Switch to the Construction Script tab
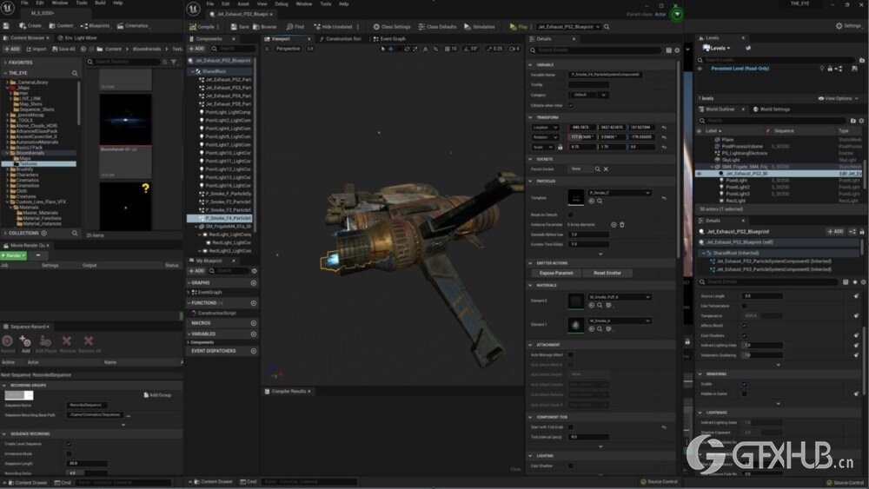Image resolution: width=869 pixels, height=489 pixels. coord(341,39)
